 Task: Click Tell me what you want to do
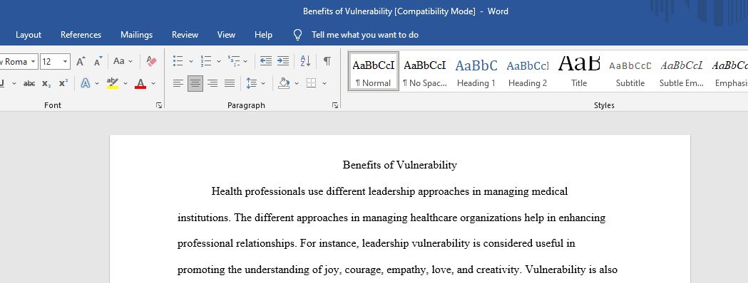tap(365, 35)
